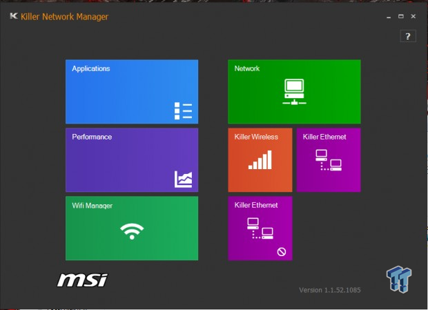The height and width of the screenshot is (310, 428).
Task: Click the Performance chart icon
Action: (183, 180)
